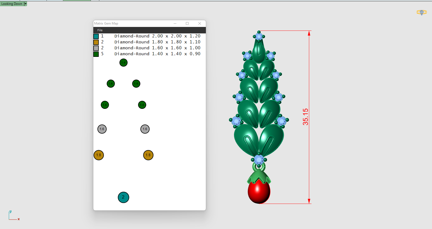Click the right gold 1.8 gem marker
Viewport: 432px width, 229px height.
point(148,155)
